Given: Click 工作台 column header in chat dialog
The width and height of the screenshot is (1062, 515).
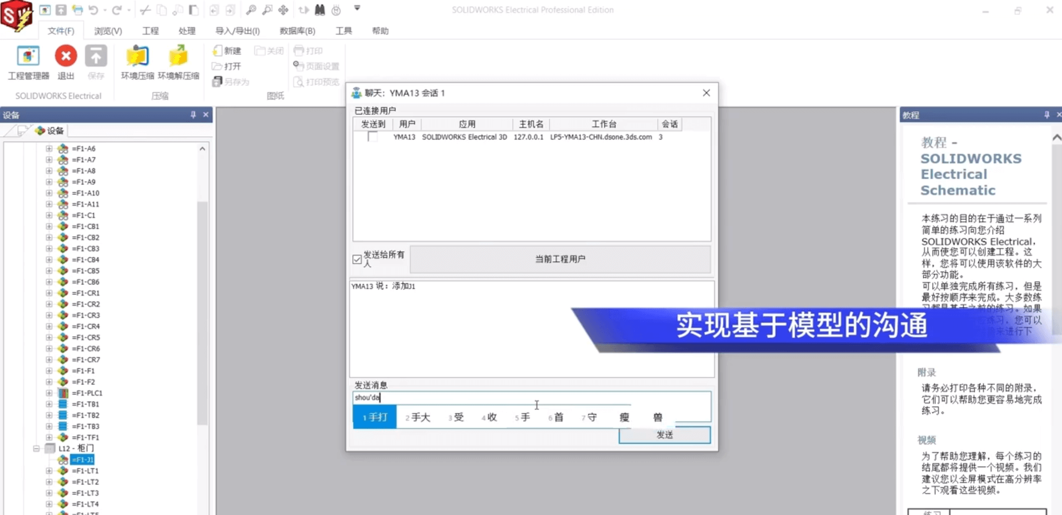Looking at the screenshot, I should pyautogui.click(x=604, y=124).
